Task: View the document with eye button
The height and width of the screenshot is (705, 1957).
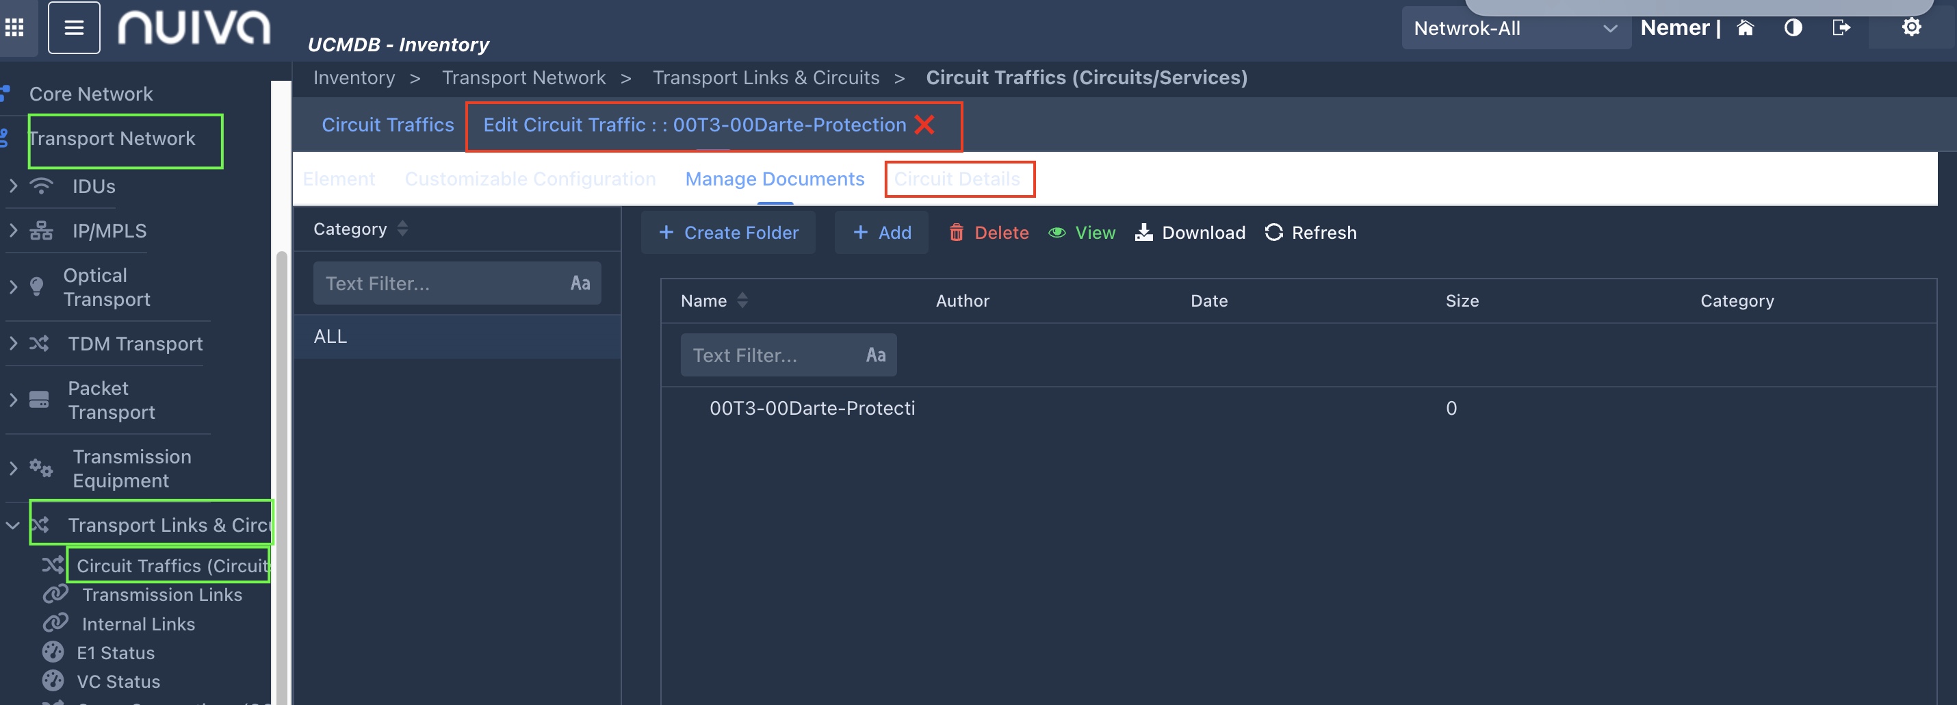Action: coord(1082,233)
